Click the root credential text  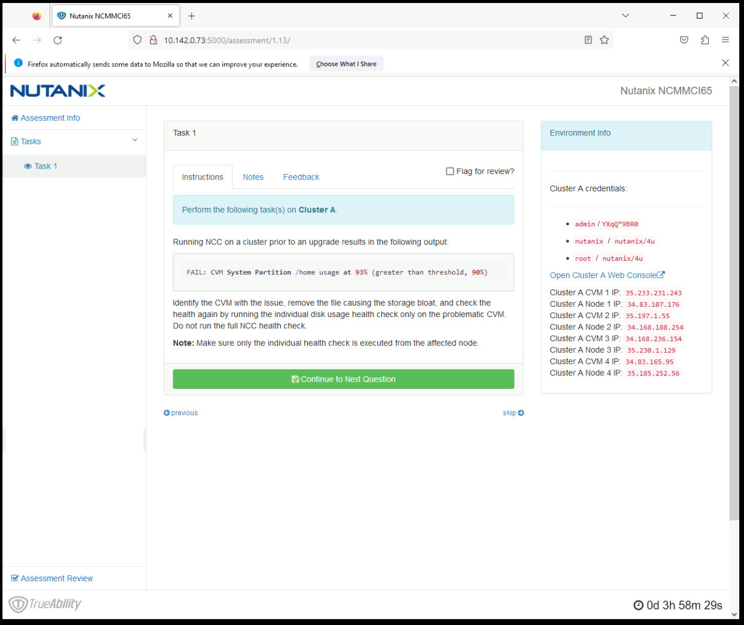pos(583,258)
